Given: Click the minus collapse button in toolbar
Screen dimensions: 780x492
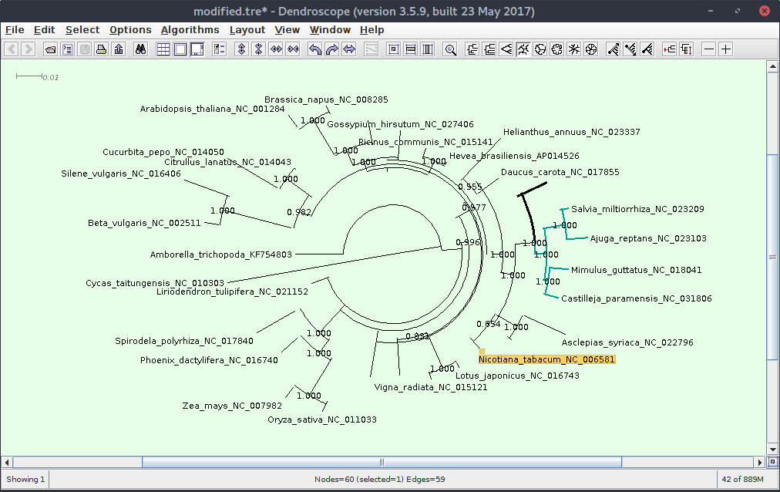Looking at the screenshot, I should pos(708,49).
